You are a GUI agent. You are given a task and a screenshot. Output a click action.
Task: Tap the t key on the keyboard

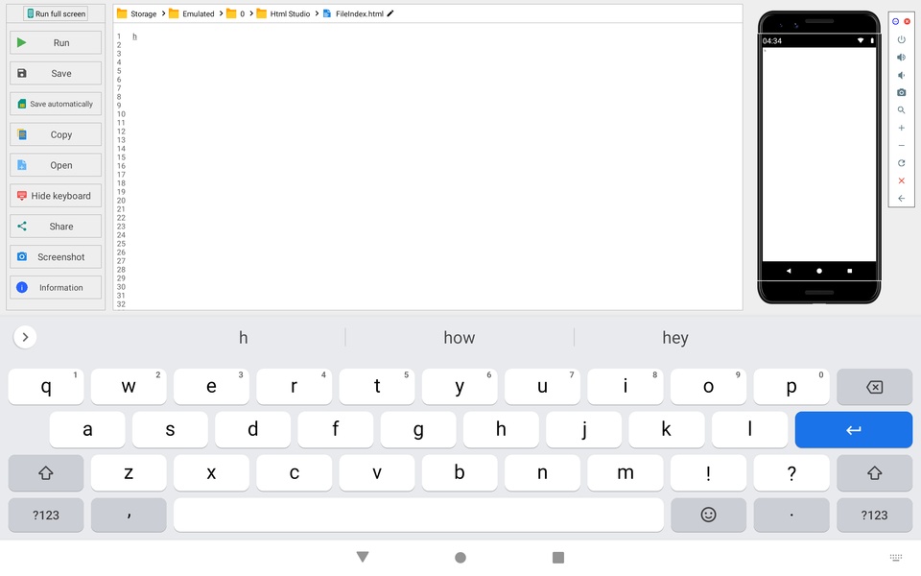[x=377, y=387]
